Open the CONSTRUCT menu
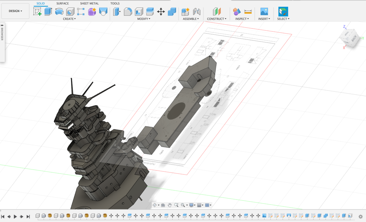 point(217,19)
